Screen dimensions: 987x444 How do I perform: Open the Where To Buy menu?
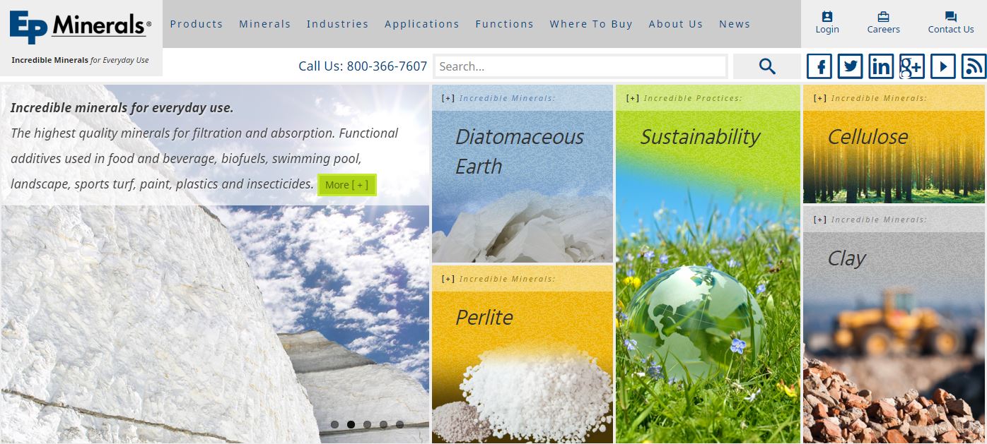pos(591,23)
